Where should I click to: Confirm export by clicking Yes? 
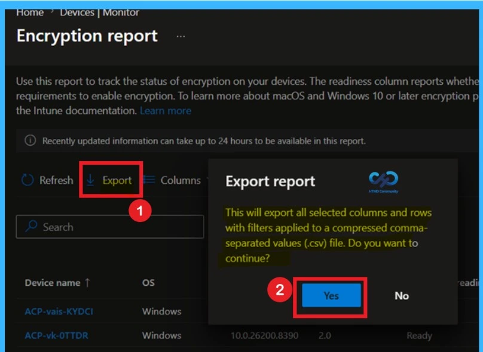pyautogui.click(x=331, y=295)
